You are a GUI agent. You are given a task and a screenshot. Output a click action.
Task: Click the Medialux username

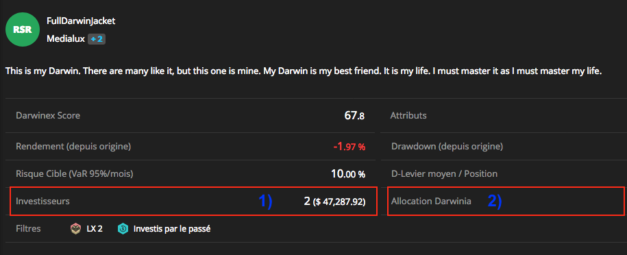66,39
